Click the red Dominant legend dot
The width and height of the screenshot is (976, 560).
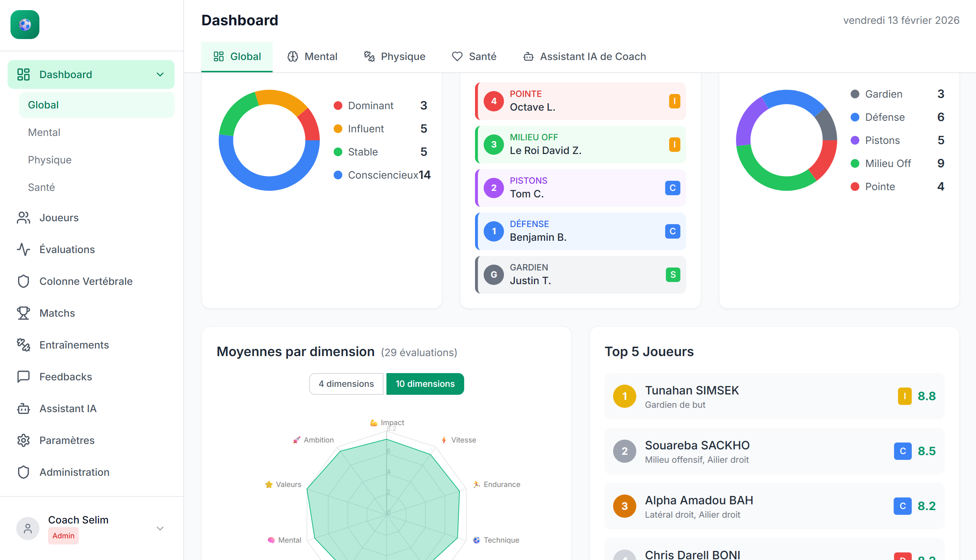pyautogui.click(x=338, y=106)
